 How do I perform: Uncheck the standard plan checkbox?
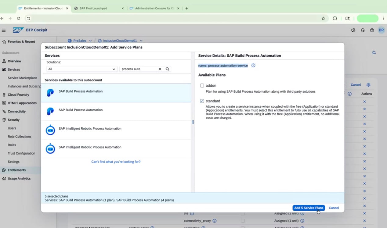pos(202,101)
